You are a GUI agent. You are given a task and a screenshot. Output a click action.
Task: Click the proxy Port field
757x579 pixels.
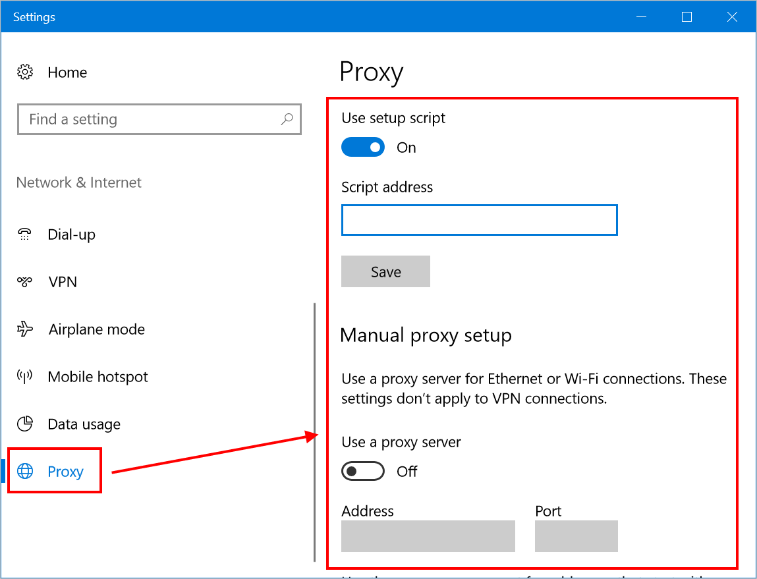[576, 536]
